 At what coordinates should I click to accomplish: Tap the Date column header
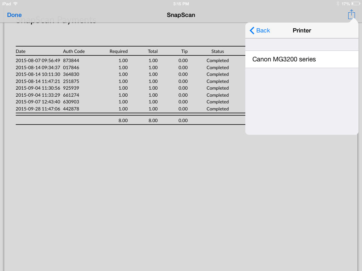21,52
